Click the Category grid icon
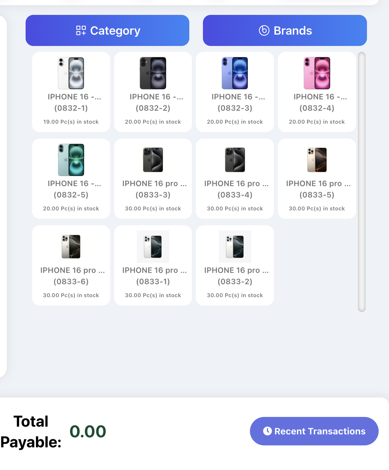This screenshot has height=470, width=389. coord(81,30)
